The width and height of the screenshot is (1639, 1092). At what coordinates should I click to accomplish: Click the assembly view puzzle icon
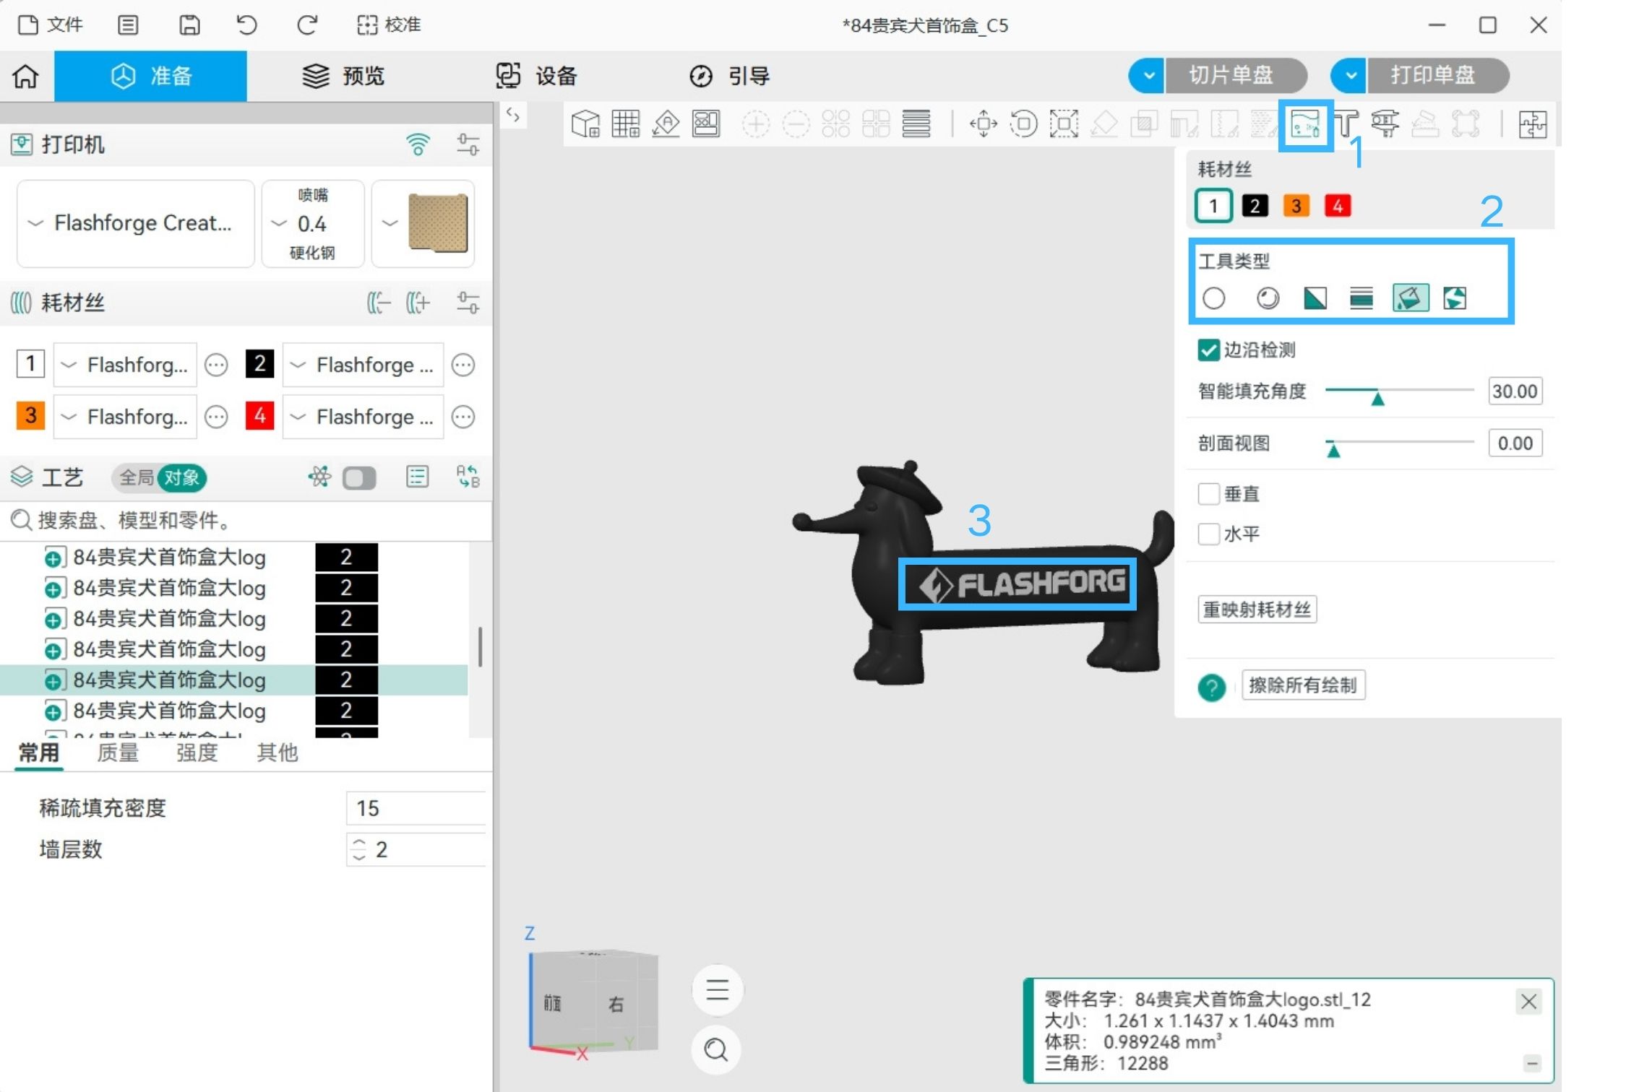tap(1532, 124)
